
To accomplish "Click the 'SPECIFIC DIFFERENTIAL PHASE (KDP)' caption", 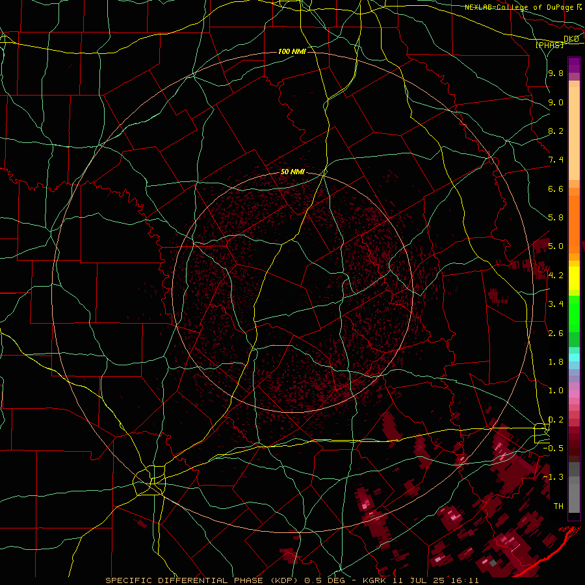I will pyautogui.click(x=203, y=580).
